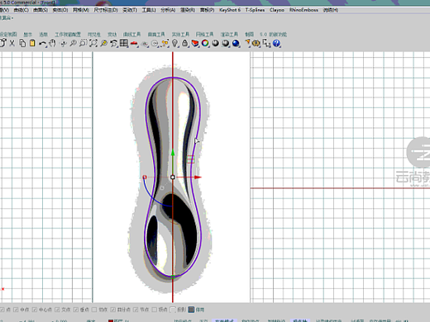Click the gumball red X-axis arrow
This screenshot has width=430, height=322.
click(x=198, y=178)
